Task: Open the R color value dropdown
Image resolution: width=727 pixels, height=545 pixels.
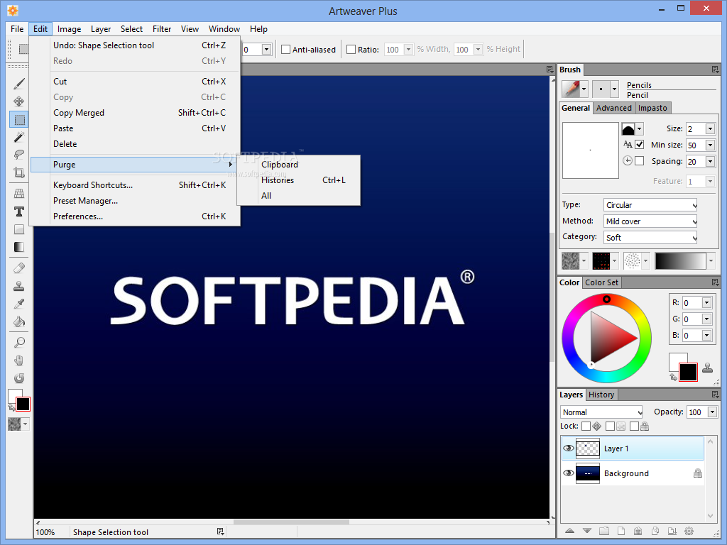Action: coord(706,302)
